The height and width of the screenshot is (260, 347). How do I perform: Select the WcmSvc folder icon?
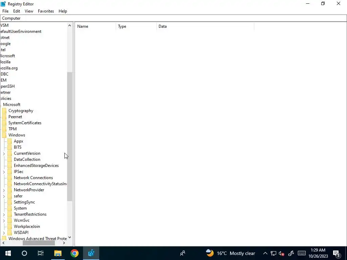point(9,220)
